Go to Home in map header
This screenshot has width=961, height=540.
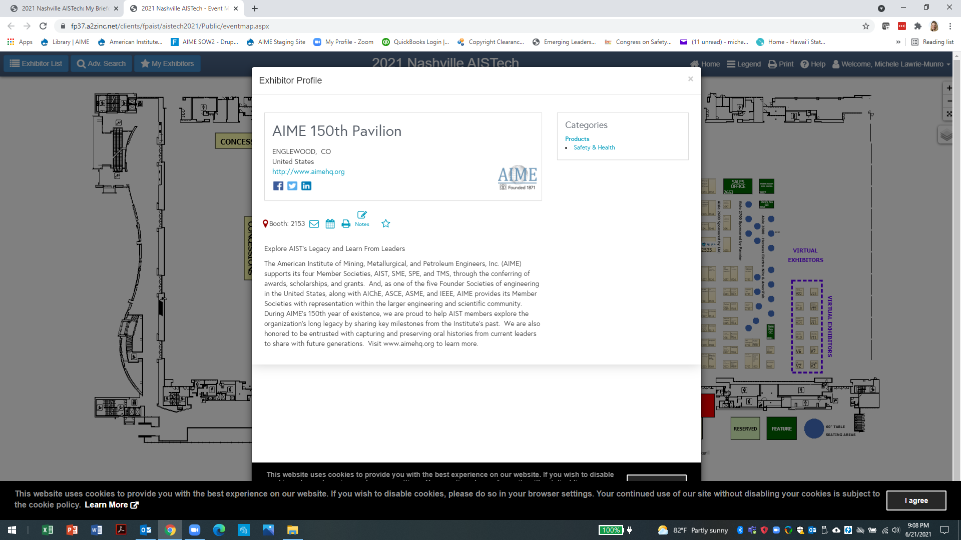[705, 64]
